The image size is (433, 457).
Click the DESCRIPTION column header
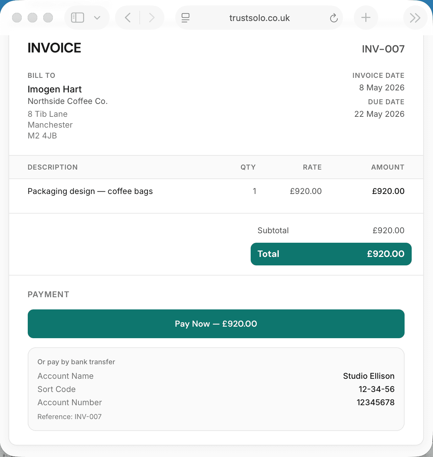click(x=53, y=167)
